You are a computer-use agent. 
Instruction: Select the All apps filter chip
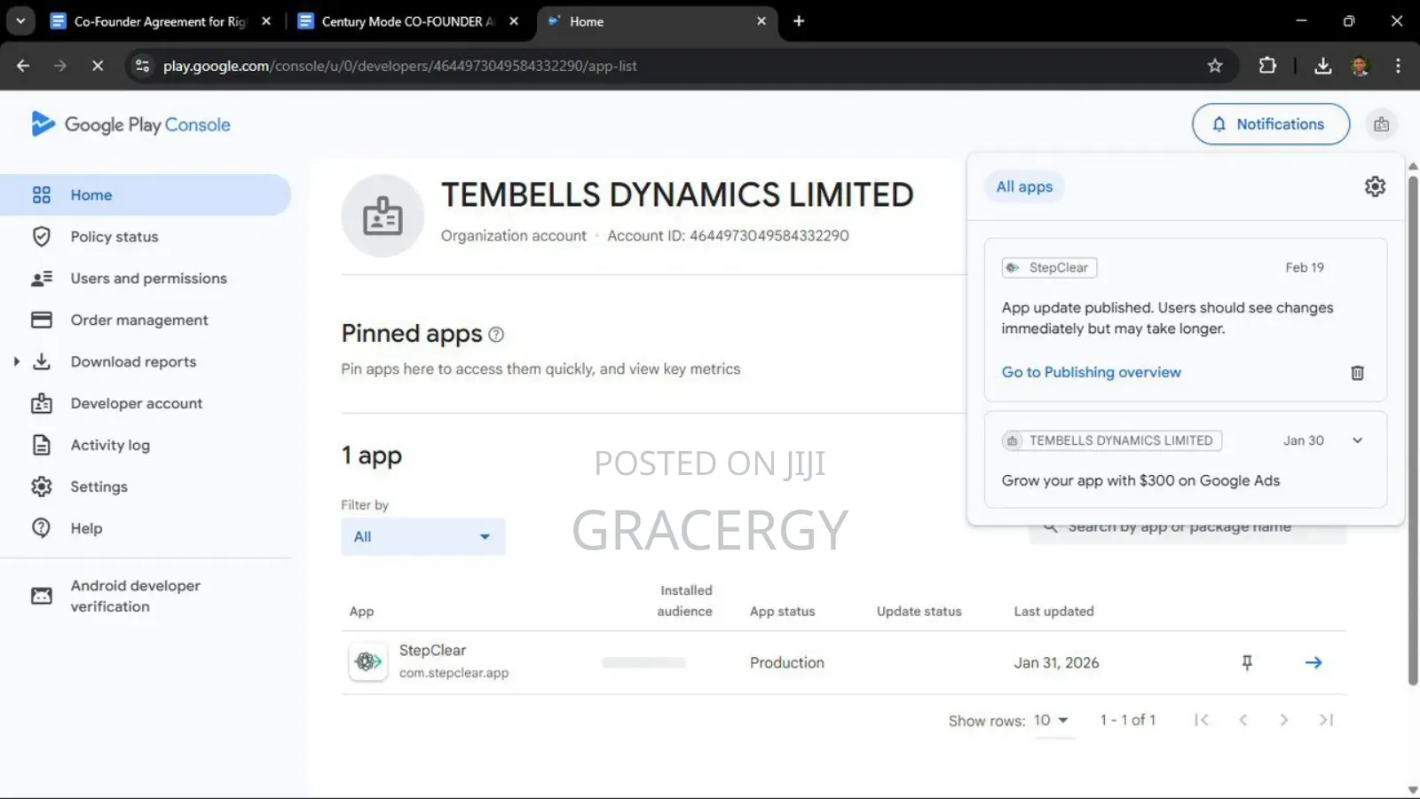coord(1024,187)
